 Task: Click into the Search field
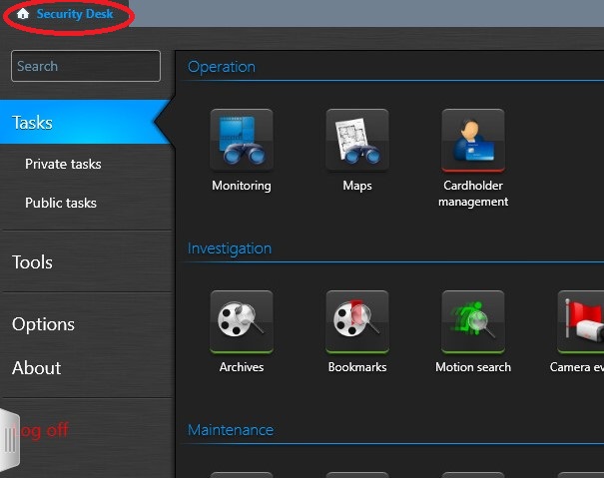tap(86, 66)
